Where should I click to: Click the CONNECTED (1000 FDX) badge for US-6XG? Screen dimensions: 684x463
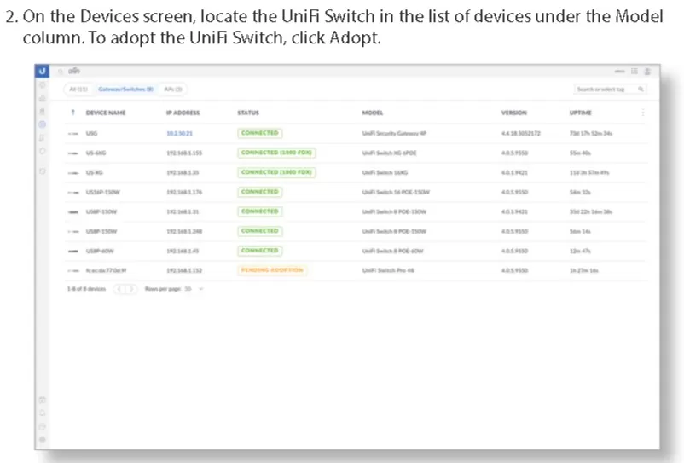point(276,153)
